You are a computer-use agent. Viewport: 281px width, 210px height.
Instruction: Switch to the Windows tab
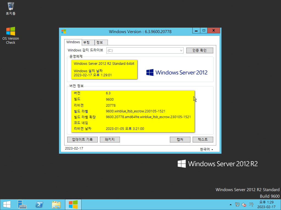pyautogui.click(x=73, y=42)
